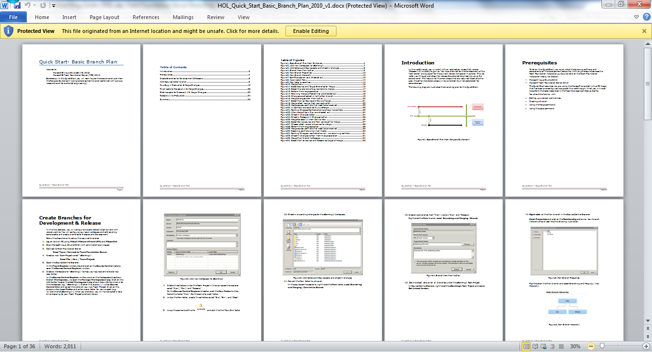The height and width of the screenshot is (352, 652).
Task: Click the Enable Editing button
Action: (311, 31)
